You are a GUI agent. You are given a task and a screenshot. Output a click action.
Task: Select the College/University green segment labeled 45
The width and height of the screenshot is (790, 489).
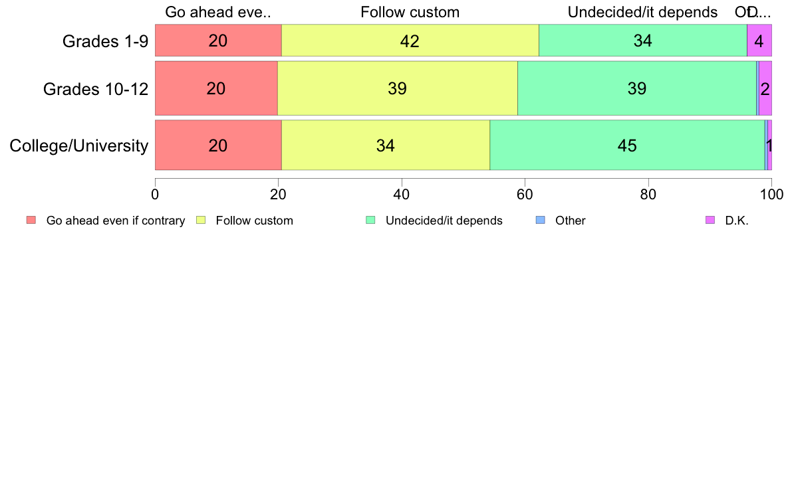tap(627, 145)
